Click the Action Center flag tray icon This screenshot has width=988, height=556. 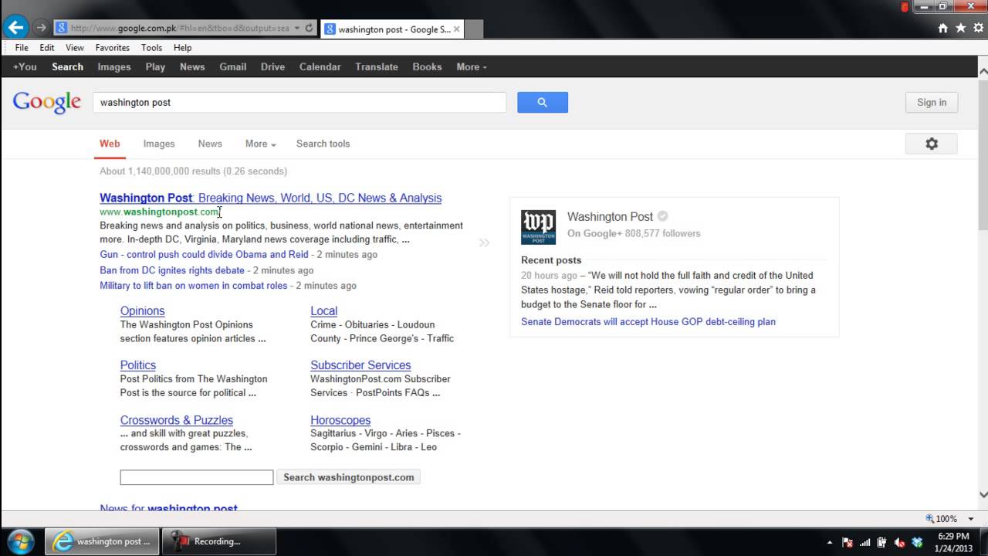[847, 542]
